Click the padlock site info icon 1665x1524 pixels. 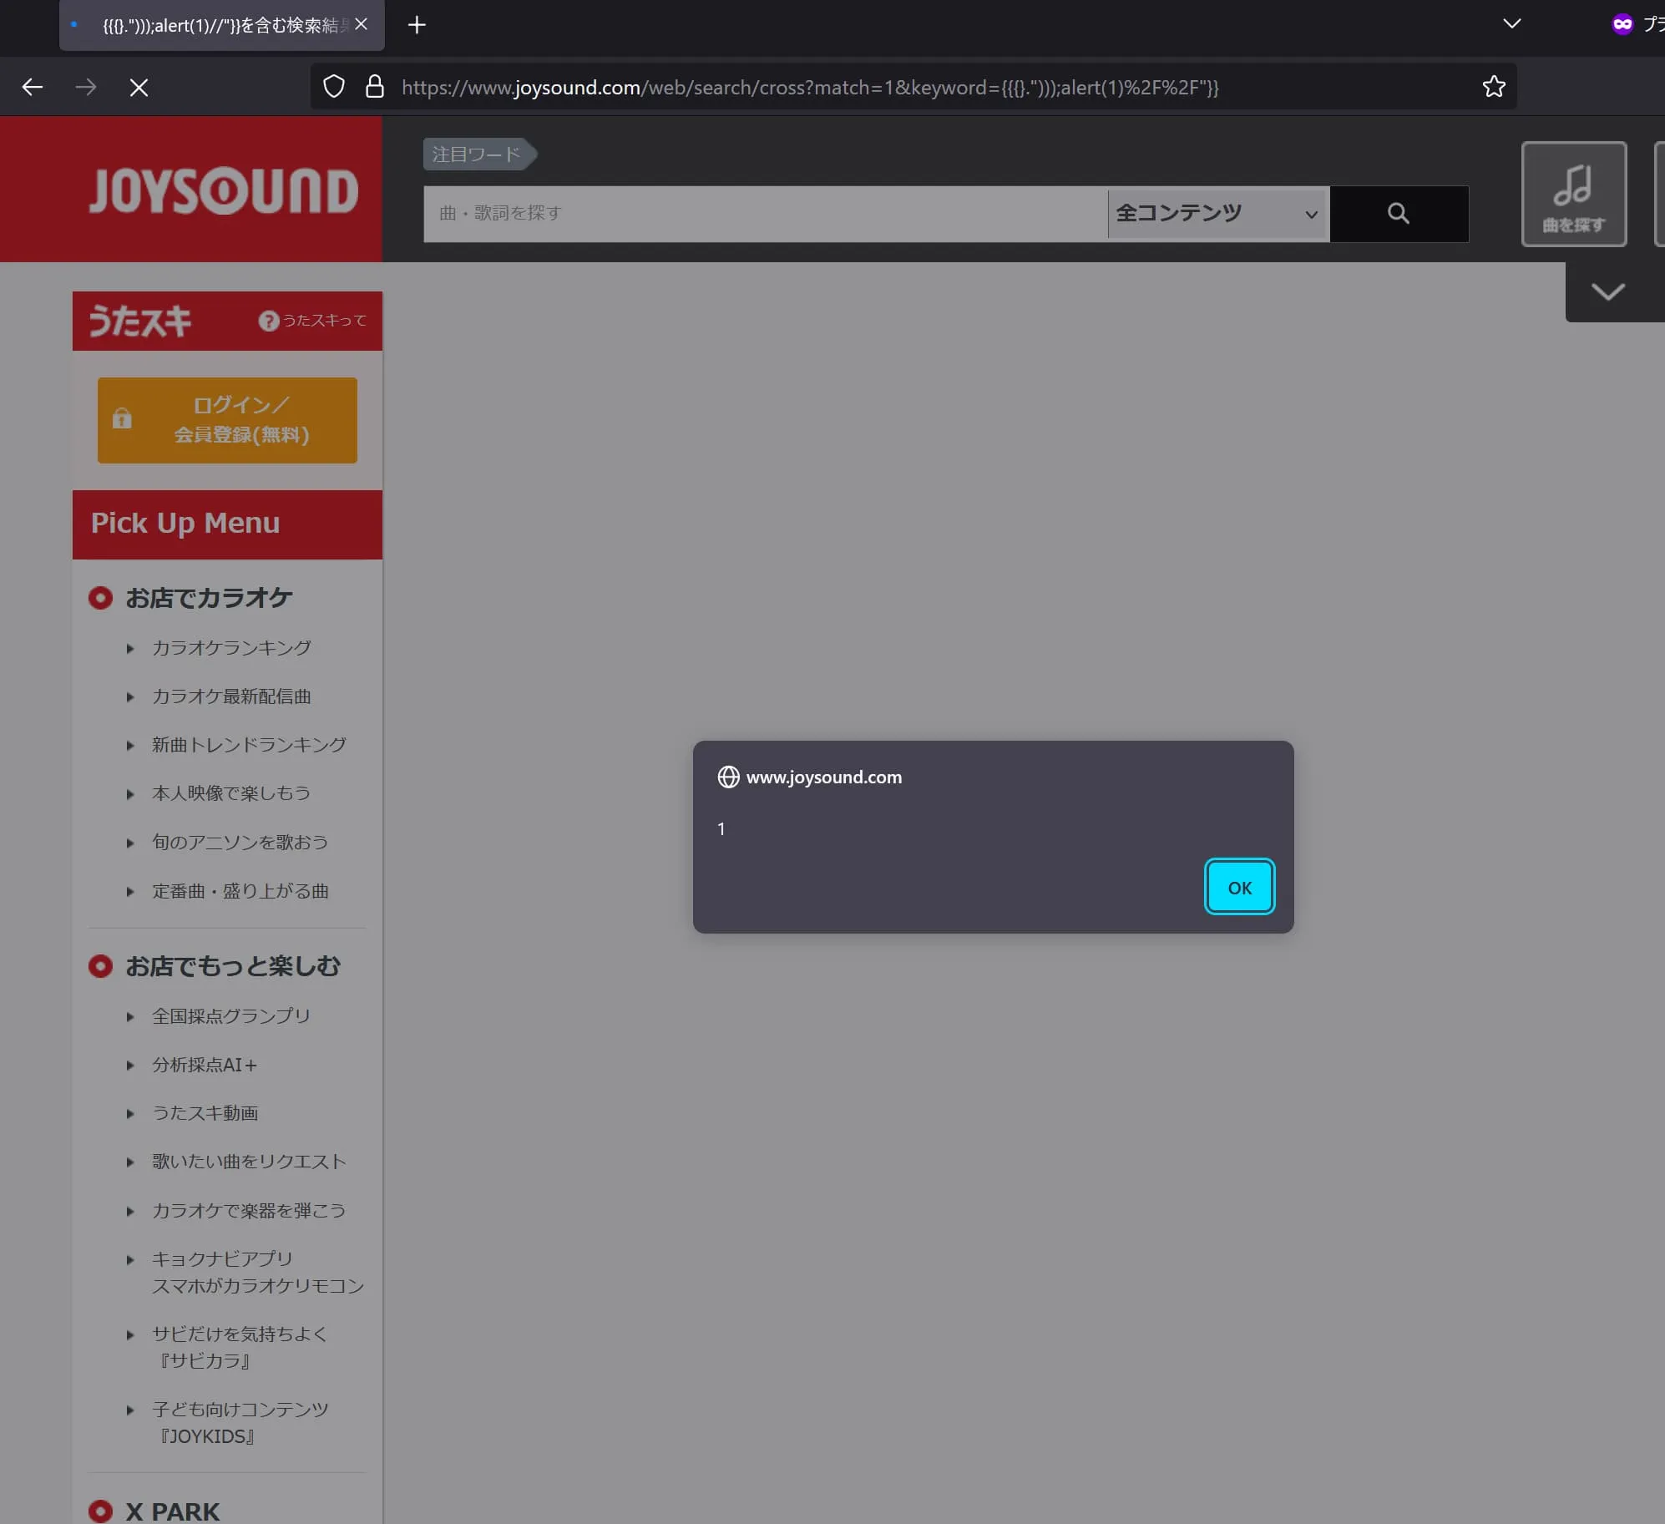375,87
